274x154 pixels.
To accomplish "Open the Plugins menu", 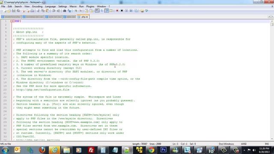I will pos(90,6).
